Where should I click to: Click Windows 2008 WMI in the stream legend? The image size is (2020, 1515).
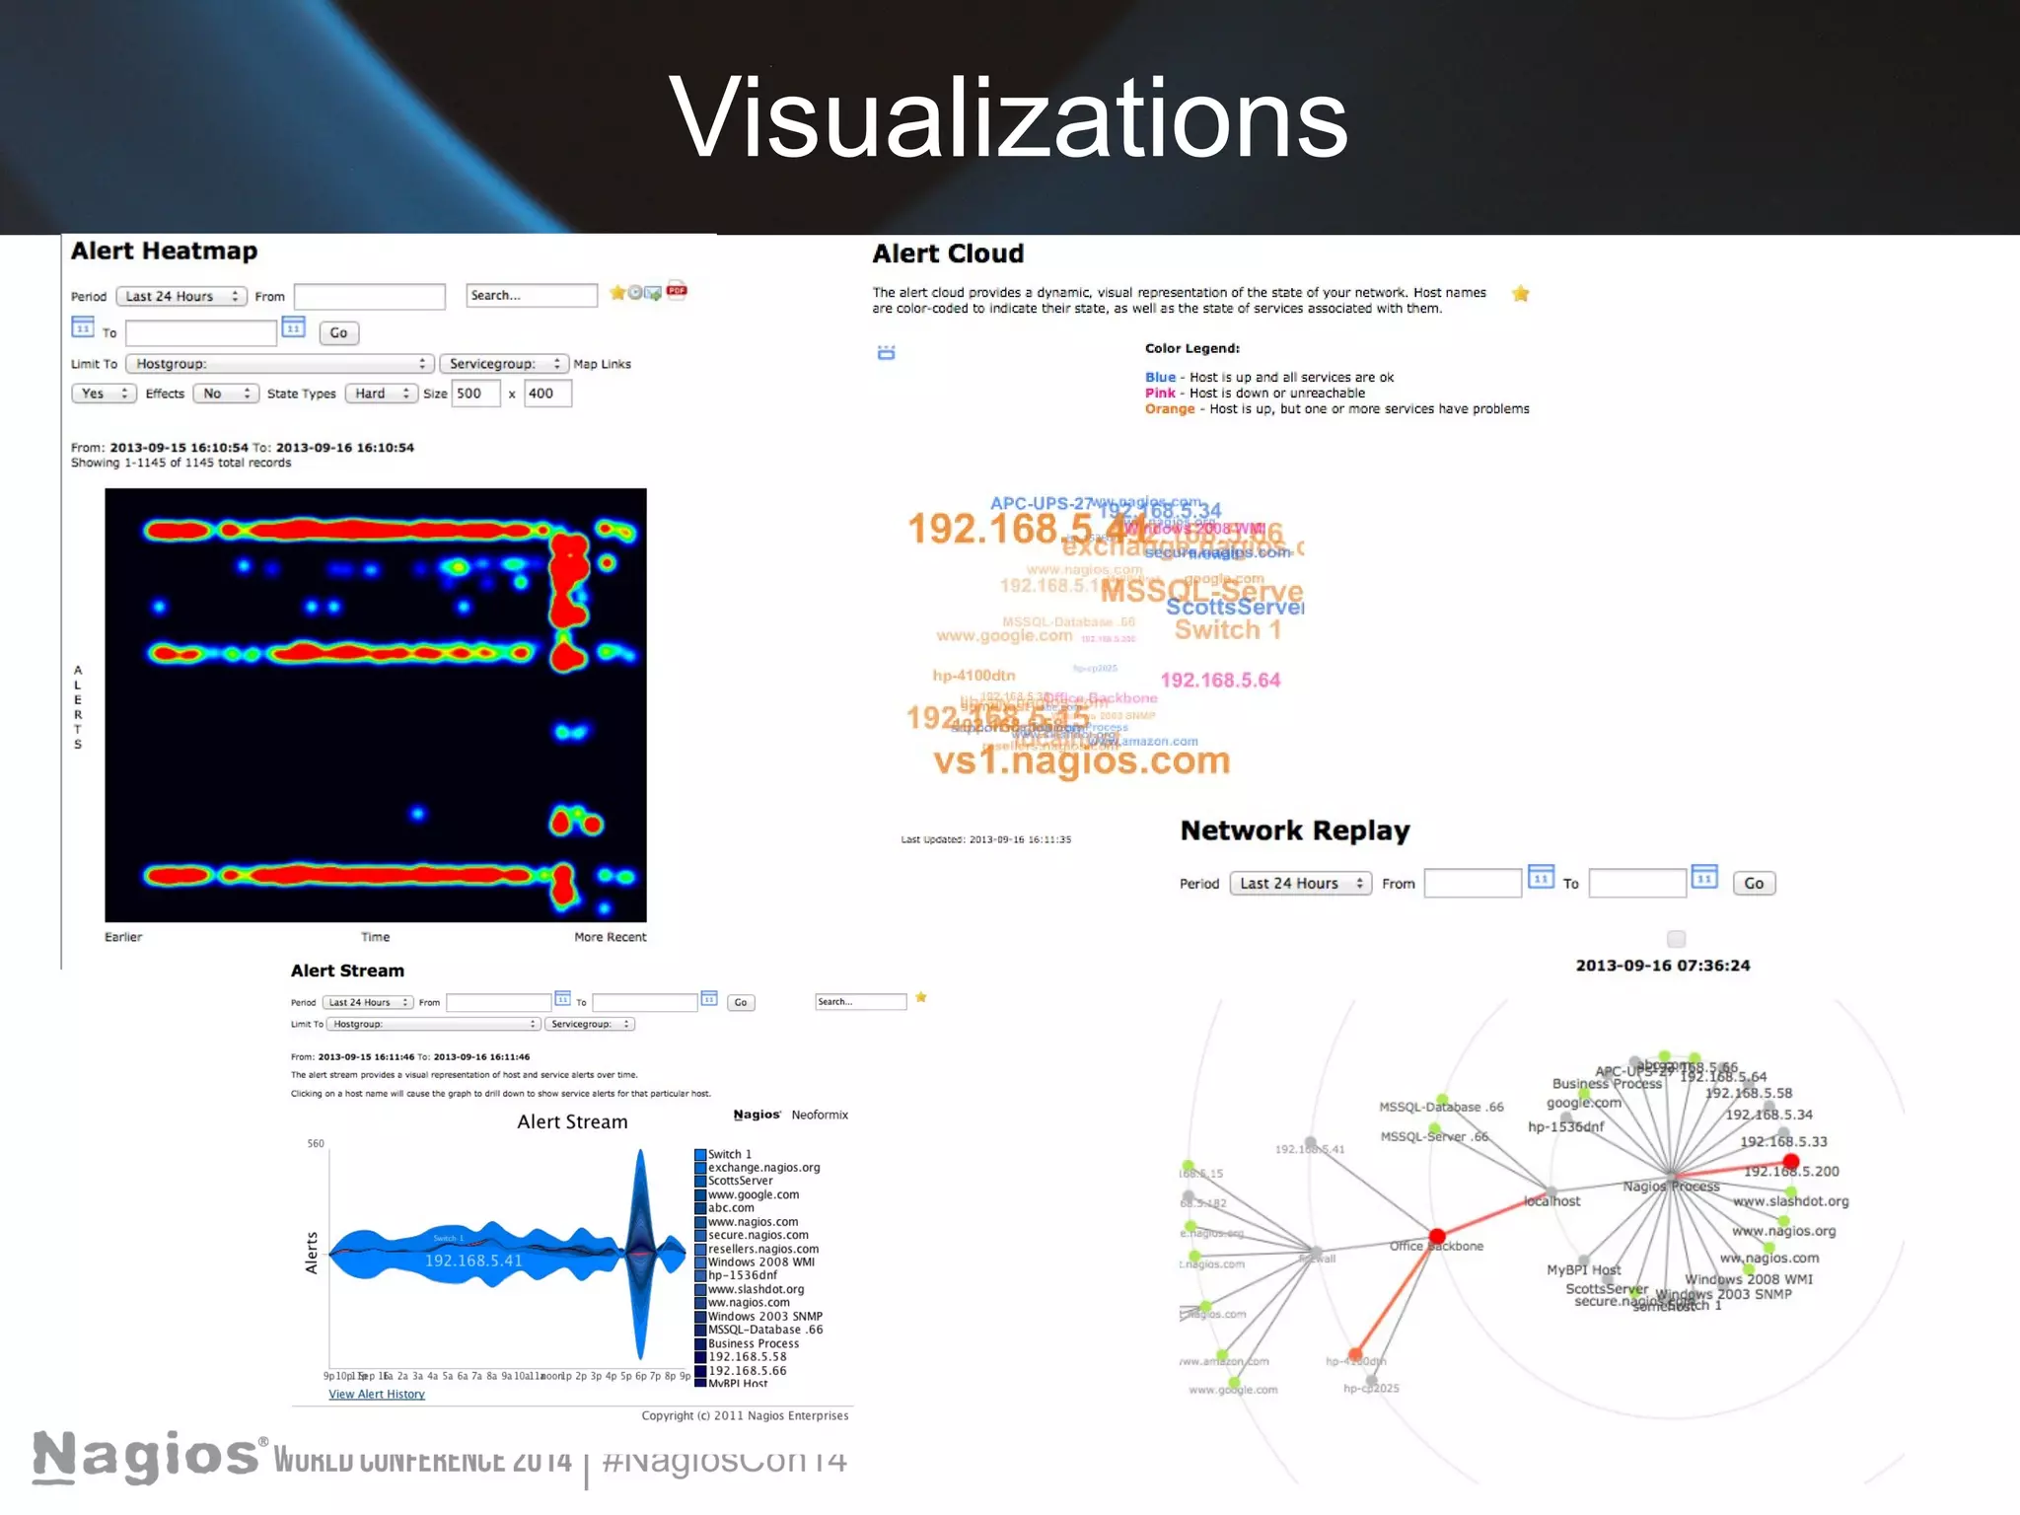coord(761,1262)
